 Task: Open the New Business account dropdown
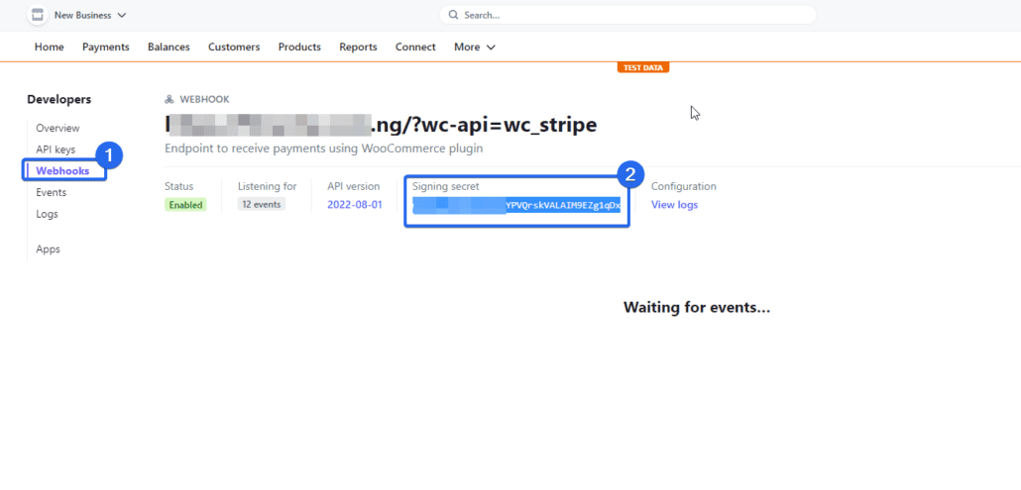[90, 15]
